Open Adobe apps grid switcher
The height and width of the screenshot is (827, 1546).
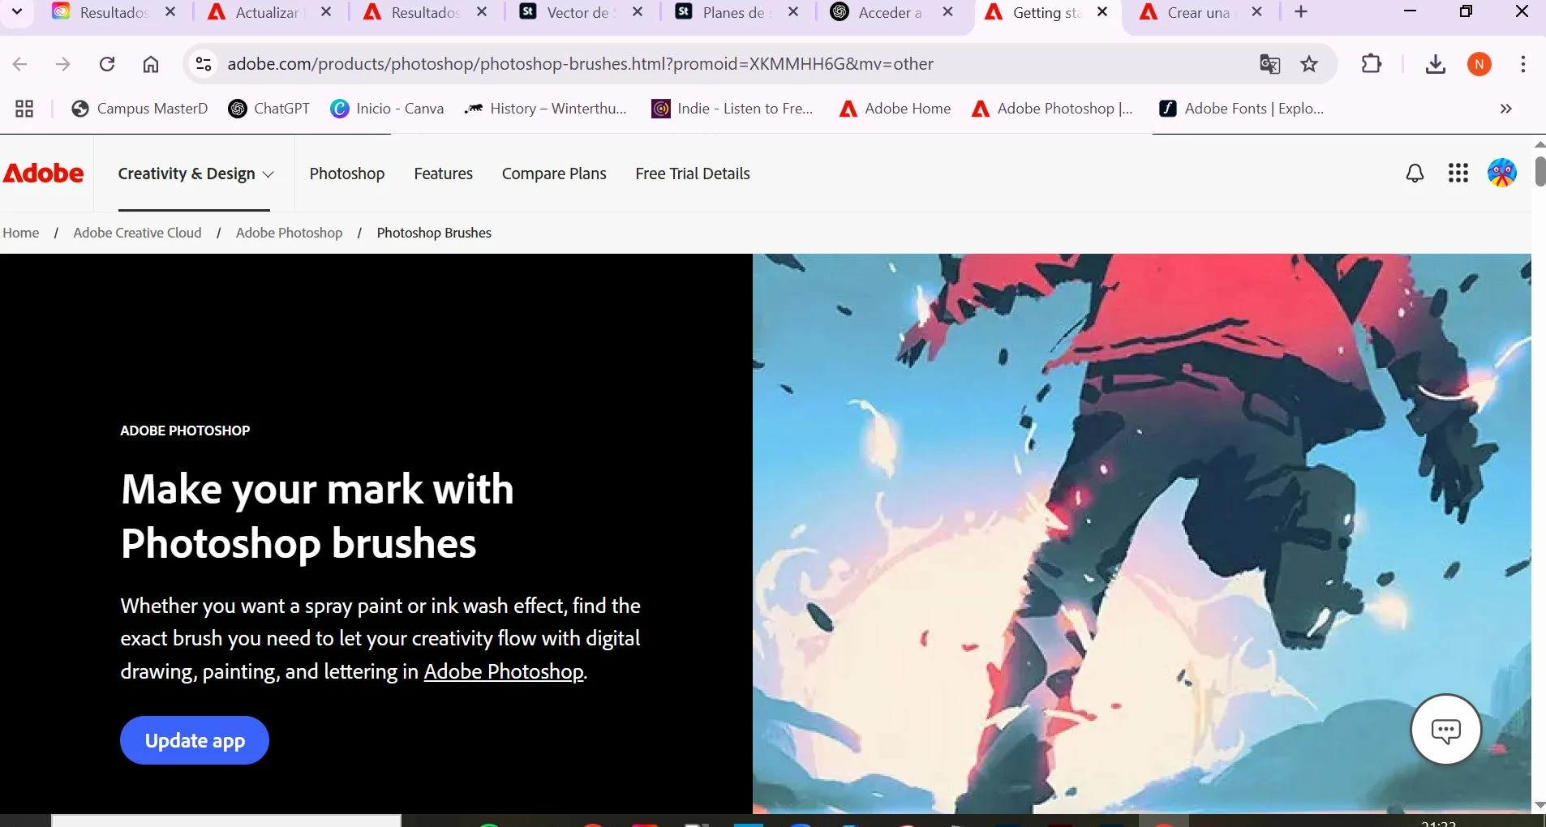[1458, 173]
